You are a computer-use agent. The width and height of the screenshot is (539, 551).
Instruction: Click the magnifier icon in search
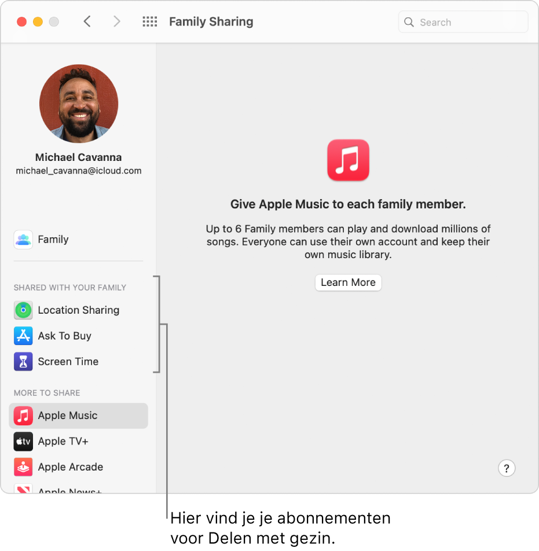coord(409,22)
